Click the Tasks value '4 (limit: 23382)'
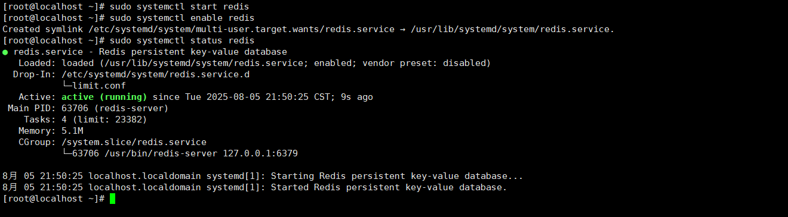 104,119
